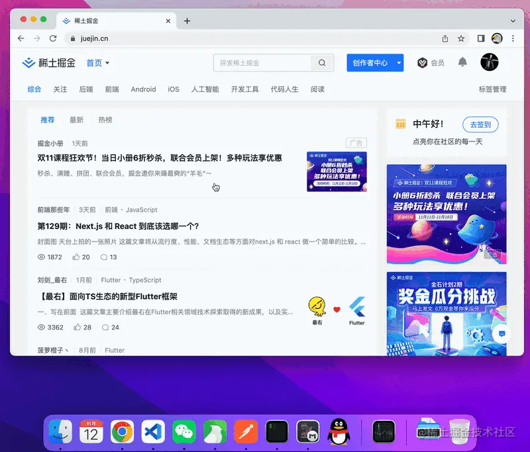Open the iOS category

point(174,89)
